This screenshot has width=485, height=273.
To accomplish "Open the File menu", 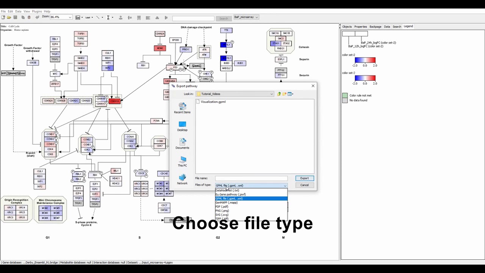I will click(x=3, y=11).
